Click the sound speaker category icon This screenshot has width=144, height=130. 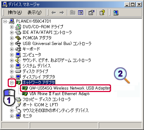click(18, 60)
